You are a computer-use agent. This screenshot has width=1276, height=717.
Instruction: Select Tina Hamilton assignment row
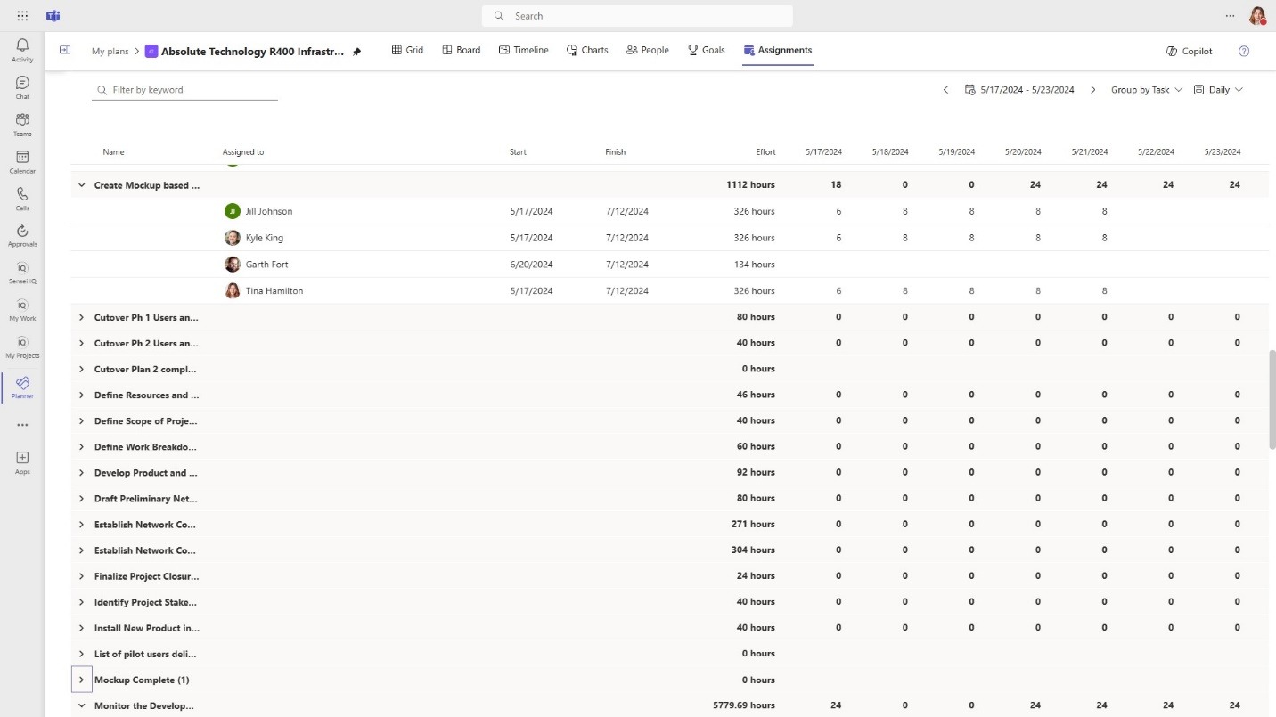[x=670, y=290]
